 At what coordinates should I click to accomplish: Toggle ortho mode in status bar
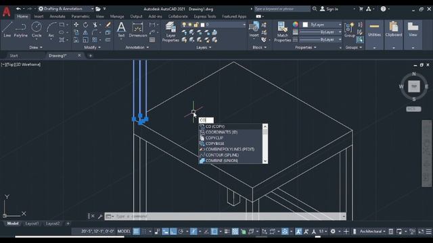point(173,232)
